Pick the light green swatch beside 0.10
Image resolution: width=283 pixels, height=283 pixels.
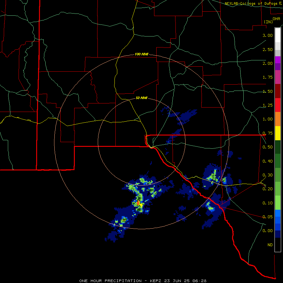(x=278, y=203)
